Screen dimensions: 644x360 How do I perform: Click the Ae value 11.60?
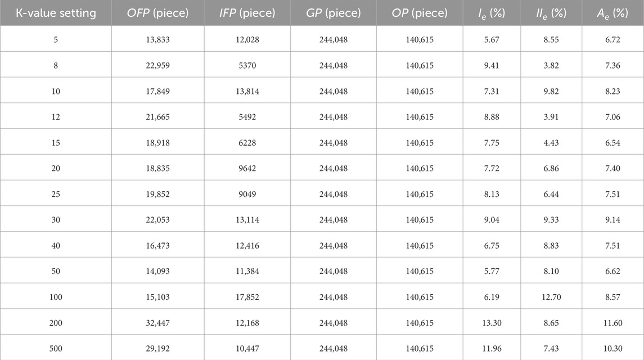pyautogui.click(x=613, y=322)
